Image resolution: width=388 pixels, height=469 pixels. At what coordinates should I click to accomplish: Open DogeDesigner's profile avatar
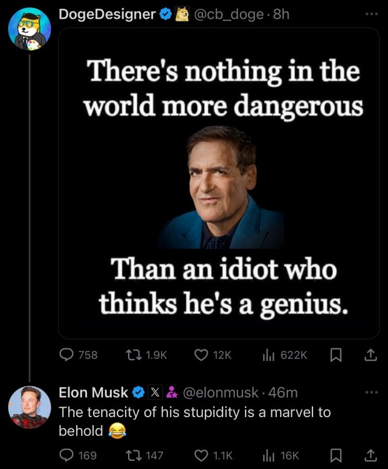coord(29,29)
